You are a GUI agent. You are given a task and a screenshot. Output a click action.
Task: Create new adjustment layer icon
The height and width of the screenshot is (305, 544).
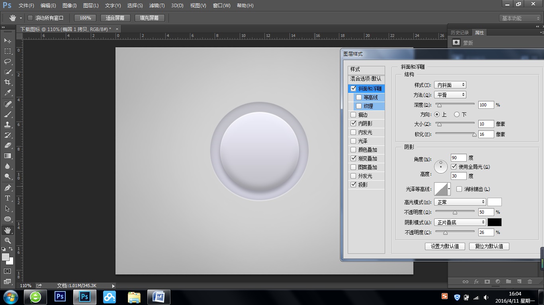tap(498, 282)
